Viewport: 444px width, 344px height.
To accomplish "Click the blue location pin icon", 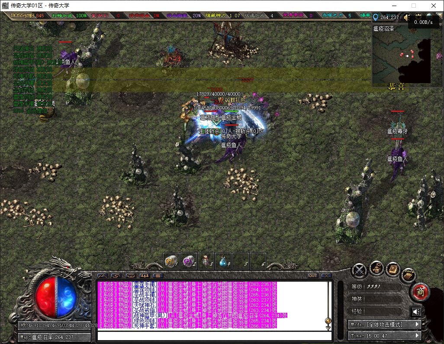I will tap(376, 17).
